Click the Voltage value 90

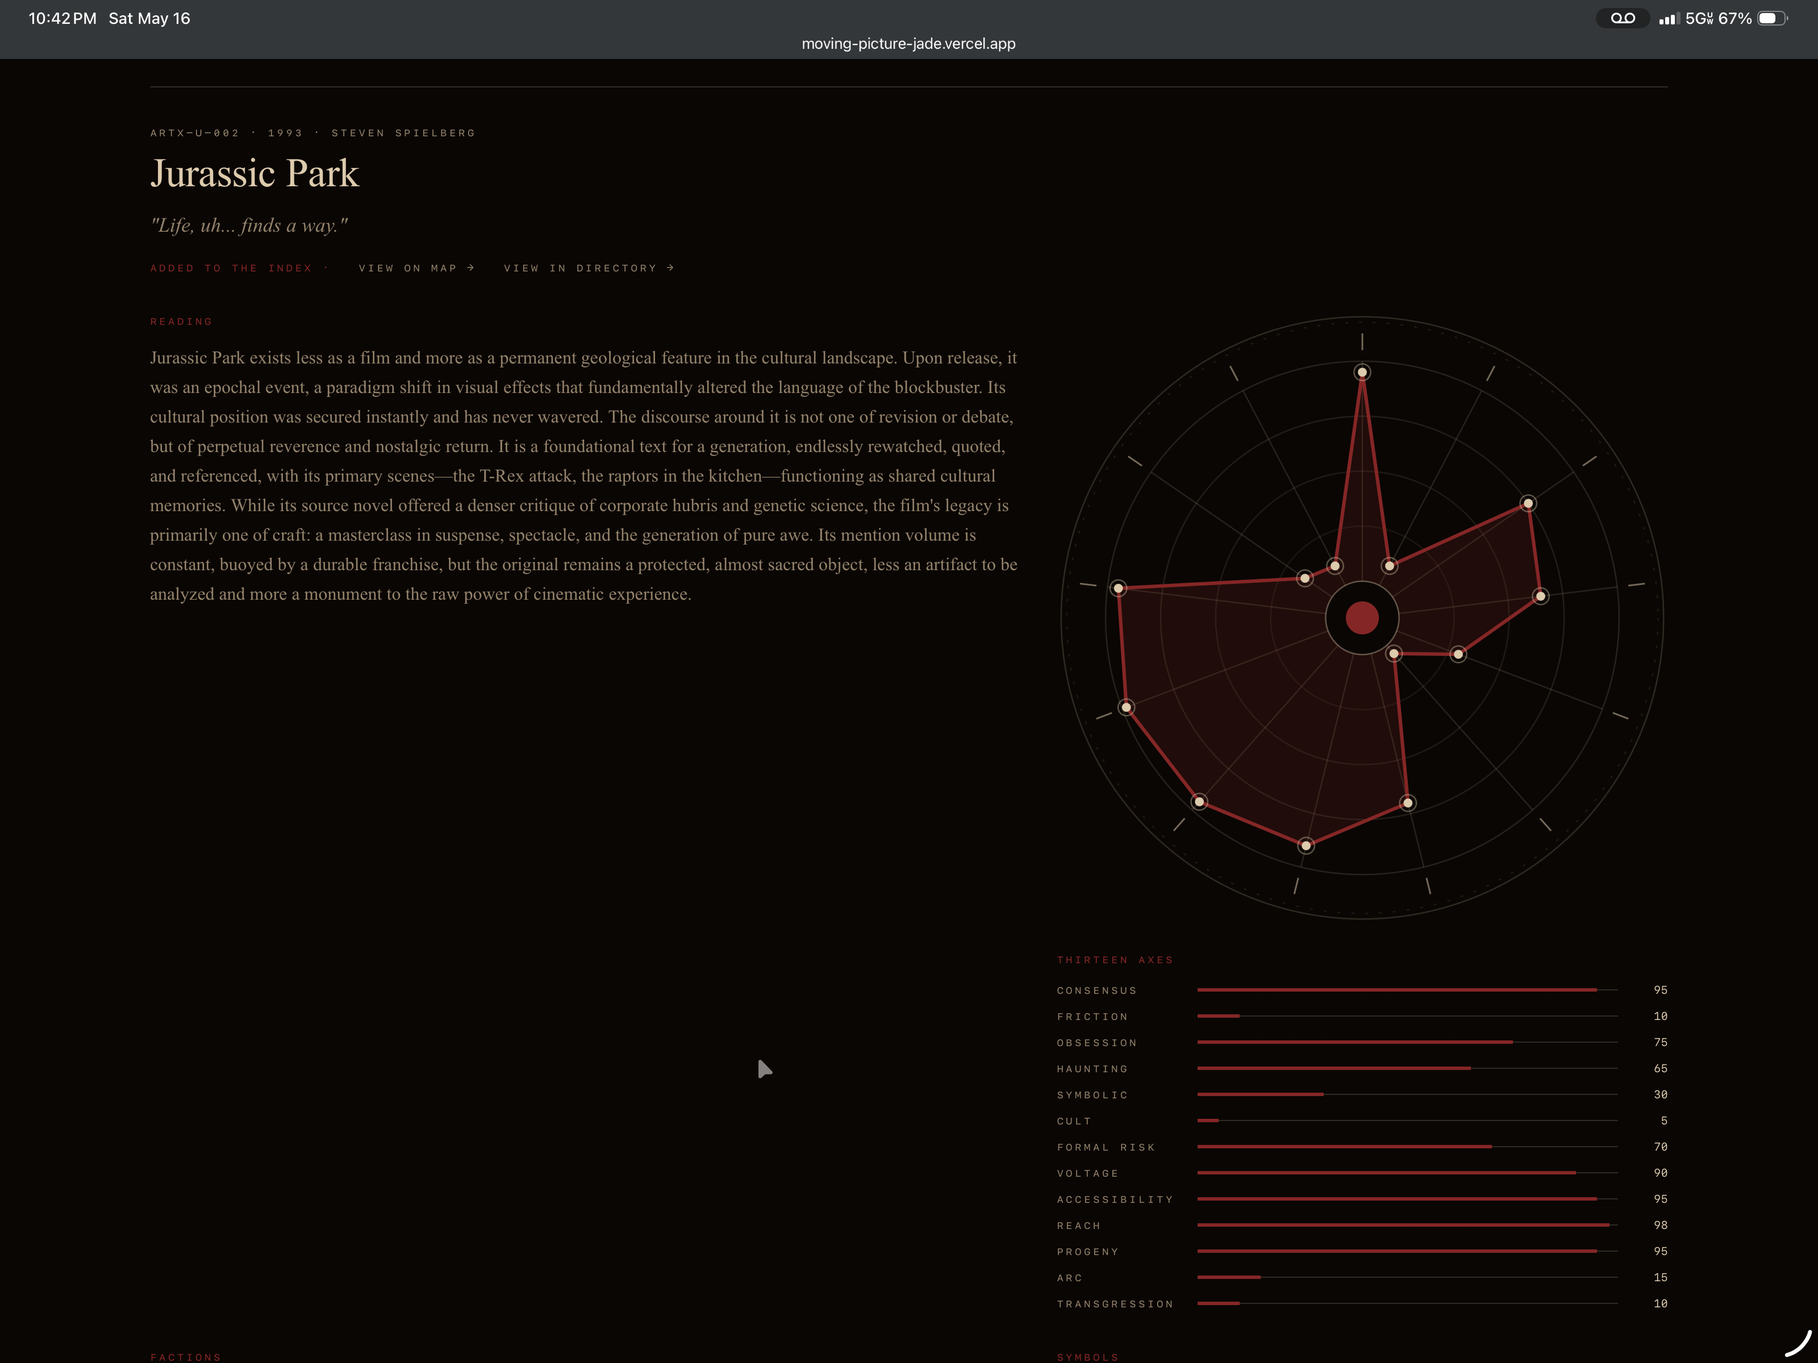(x=1660, y=1173)
